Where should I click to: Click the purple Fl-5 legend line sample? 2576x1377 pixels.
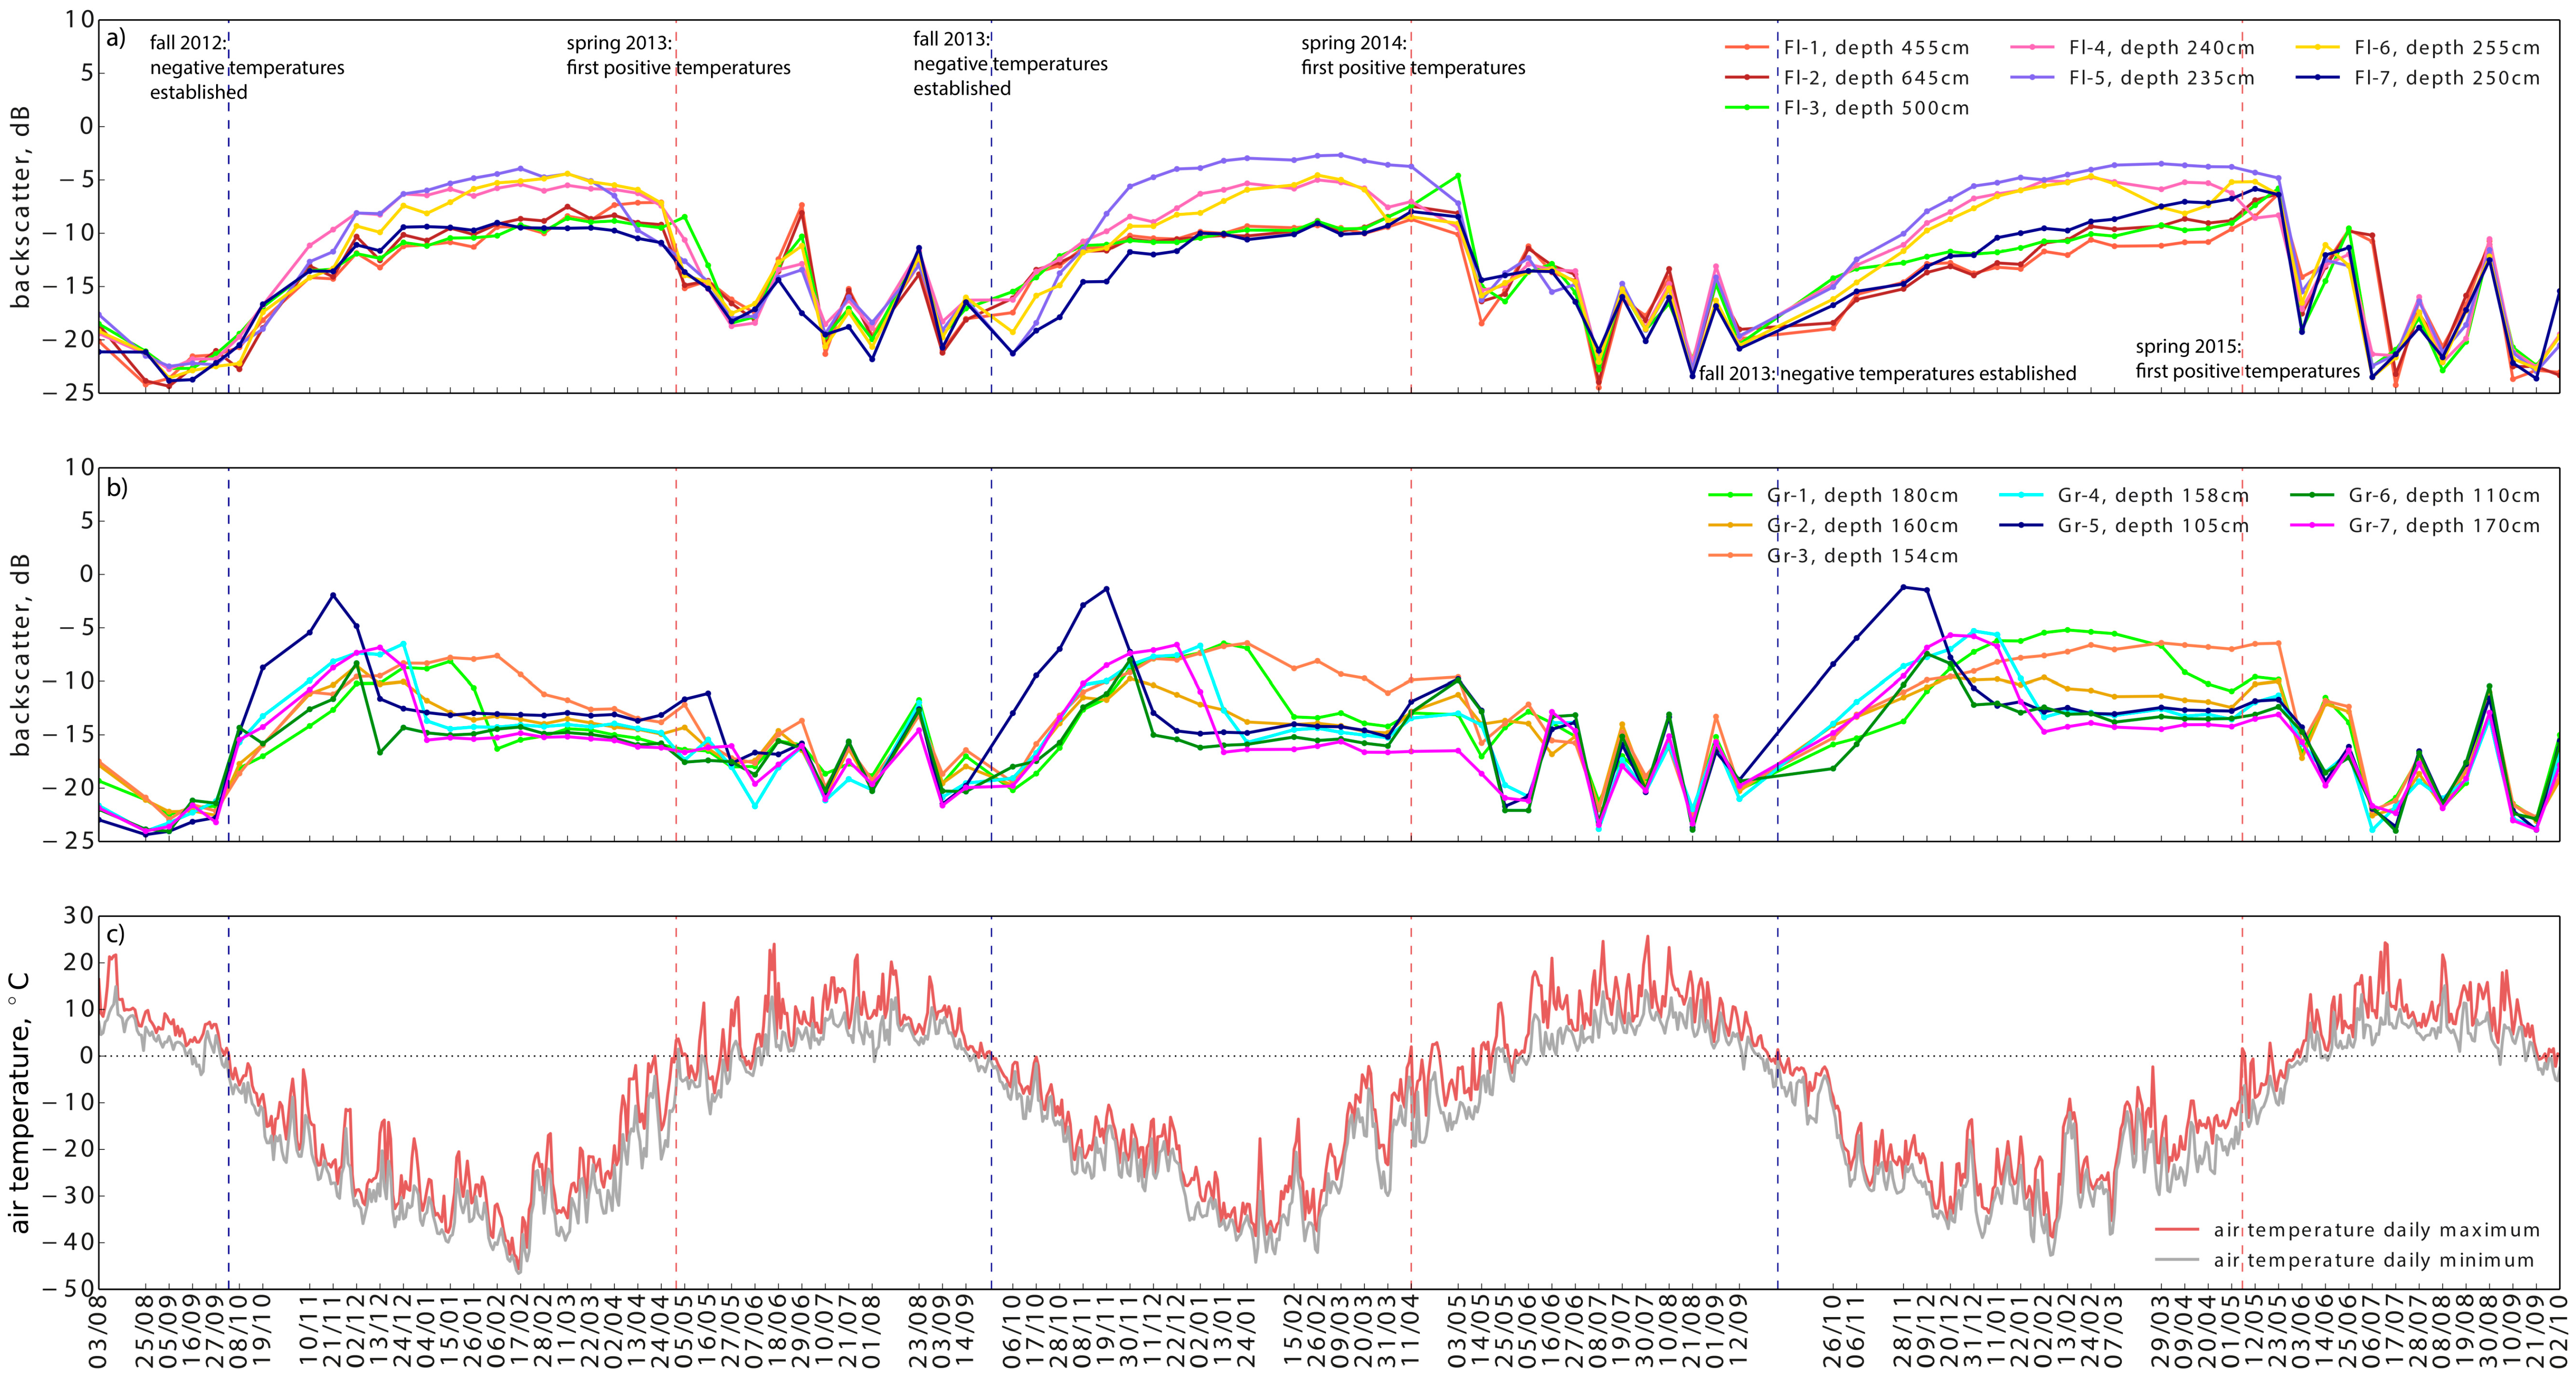[2032, 77]
